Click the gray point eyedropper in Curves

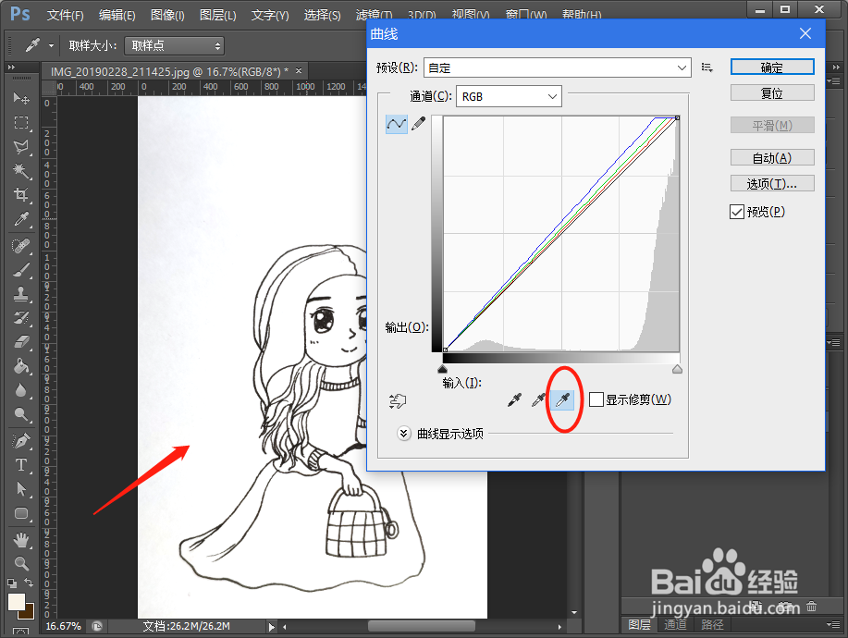[538, 400]
